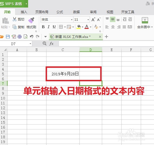Open print preview icon
The image size is (154, 145).
point(26,37)
